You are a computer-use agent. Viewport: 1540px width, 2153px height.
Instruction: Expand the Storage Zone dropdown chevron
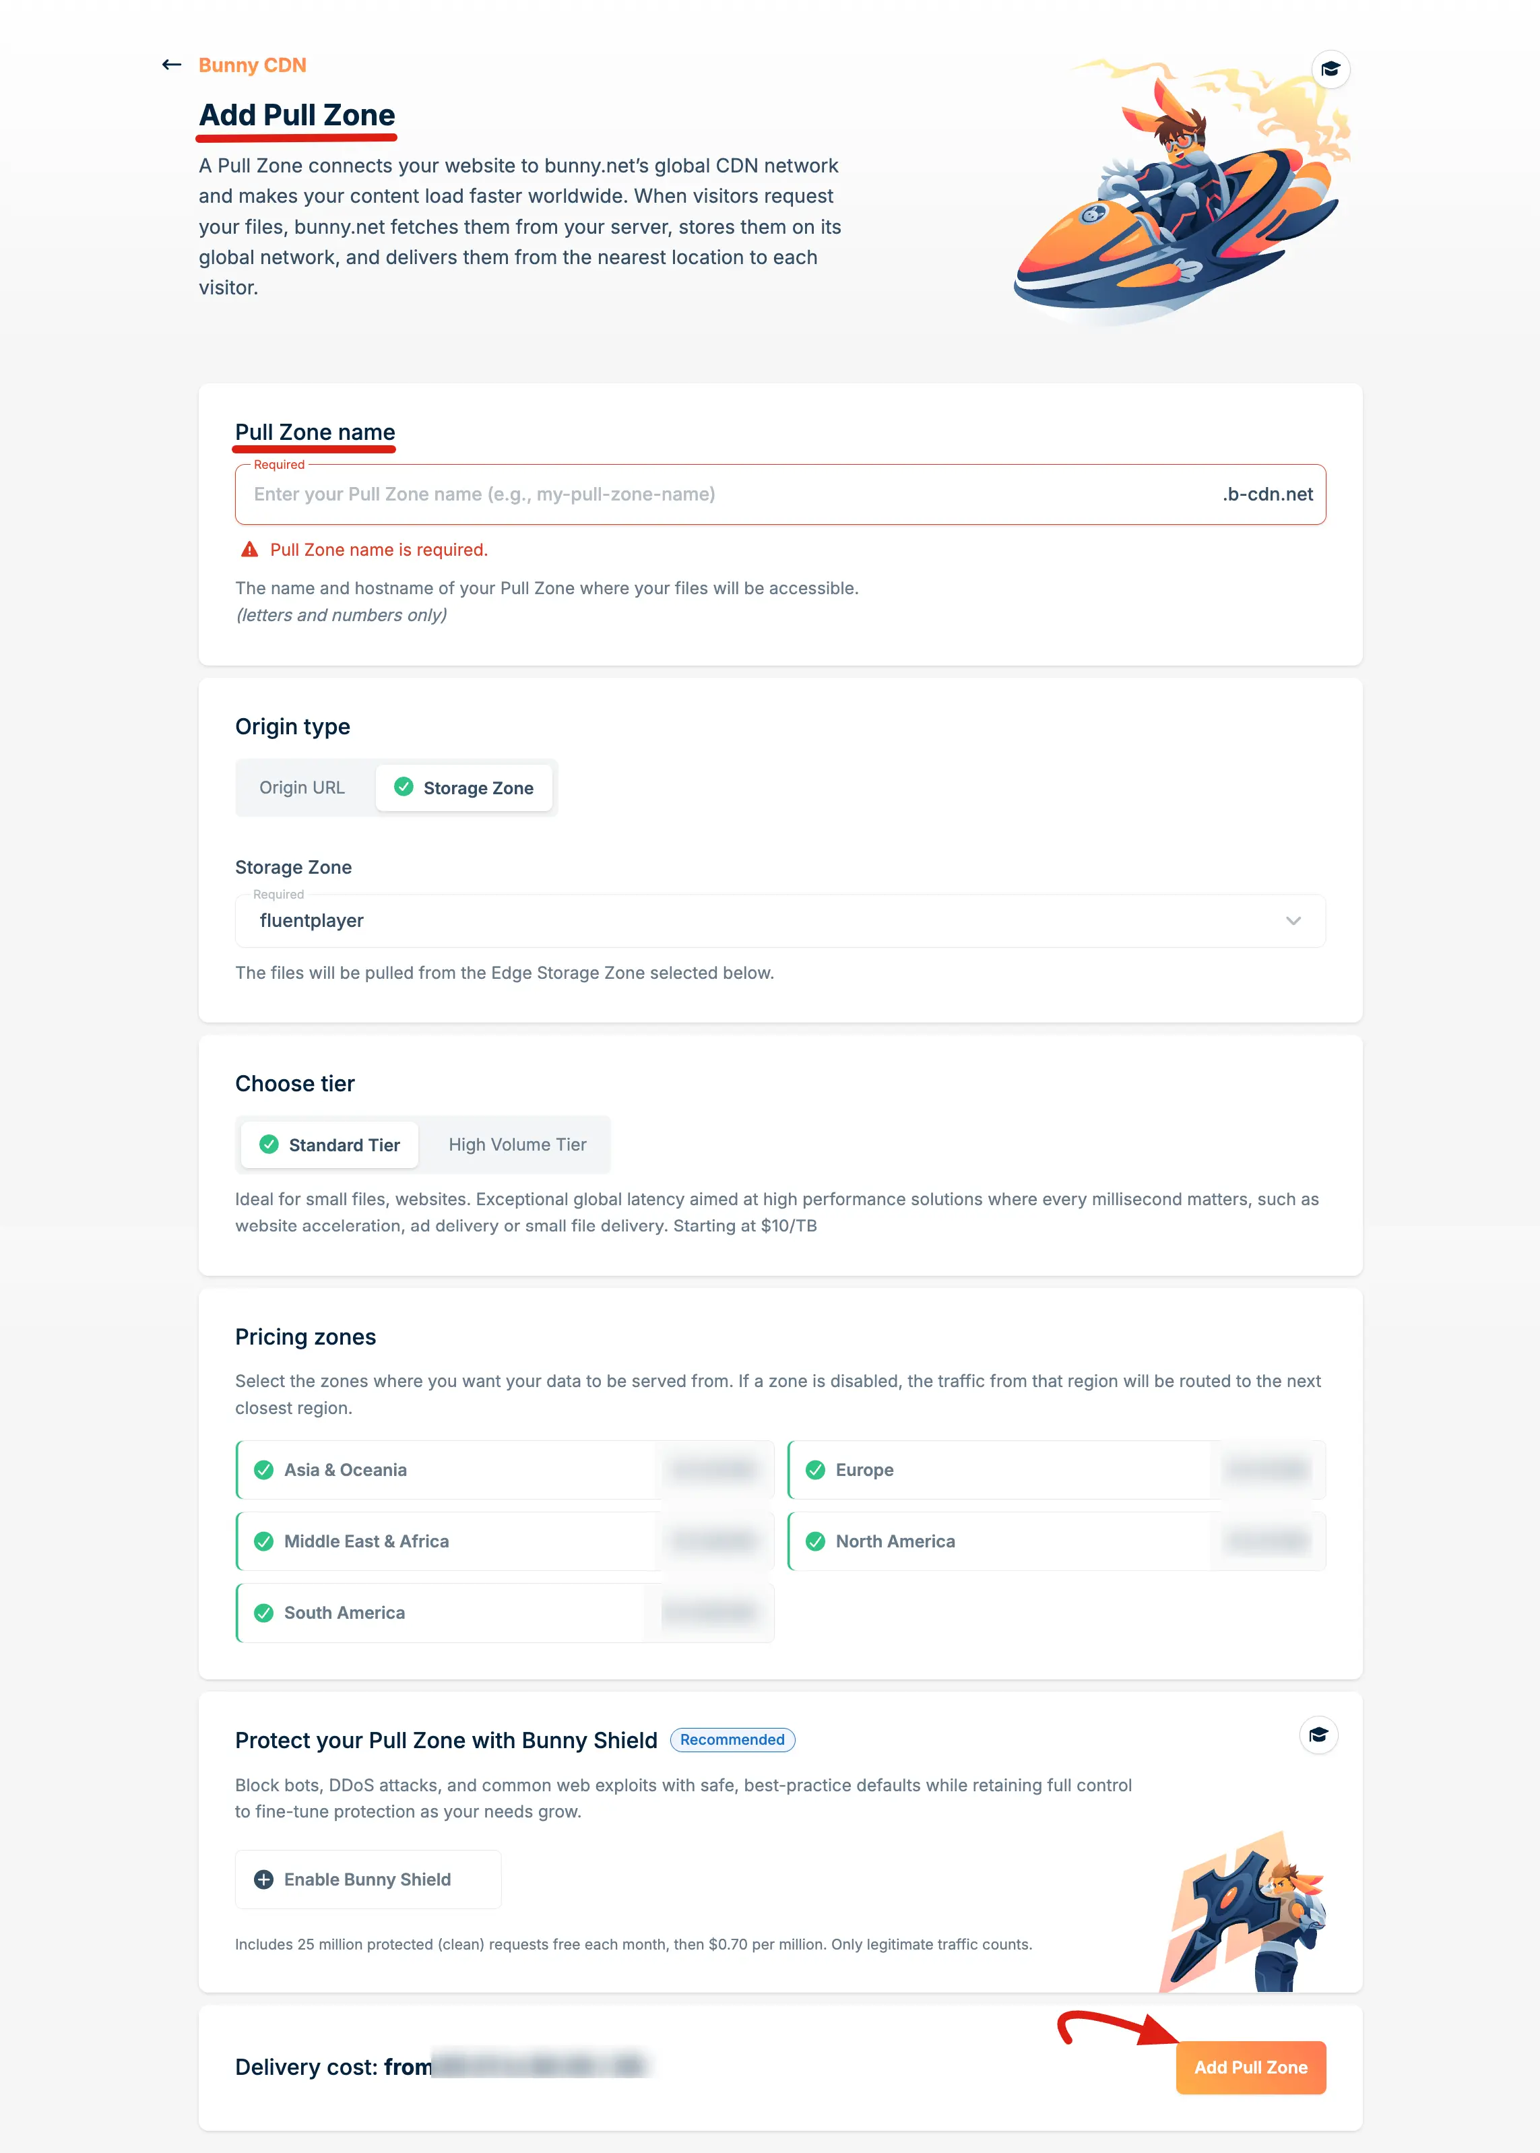(1293, 920)
